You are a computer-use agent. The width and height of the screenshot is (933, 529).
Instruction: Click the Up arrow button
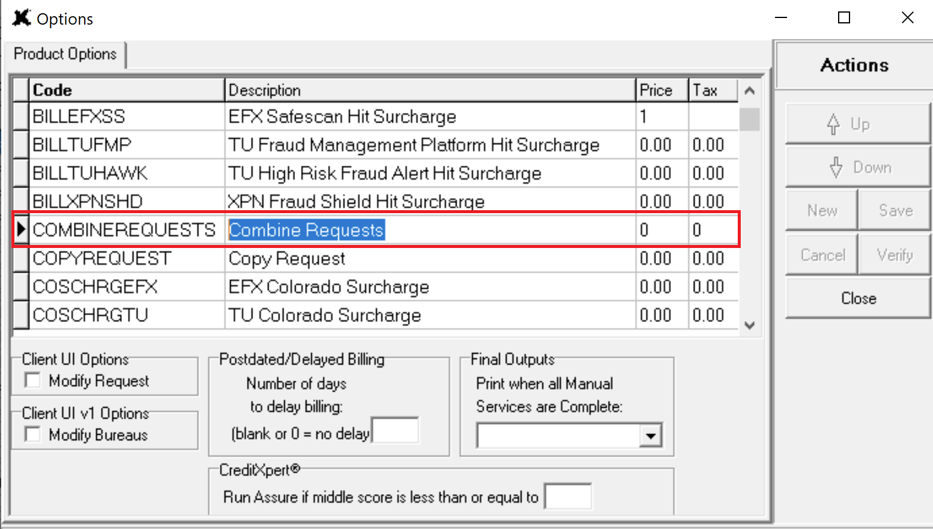858,124
